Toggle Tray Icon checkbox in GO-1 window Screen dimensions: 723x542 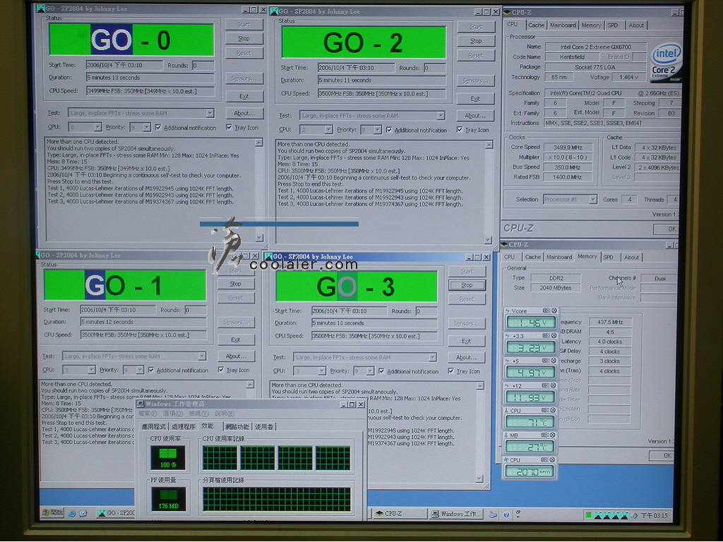[221, 370]
